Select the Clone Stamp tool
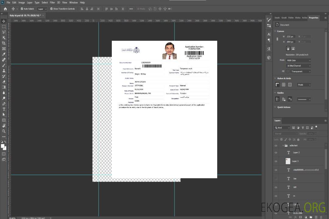The width and height of the screenshot is (329, 219). 4,71
